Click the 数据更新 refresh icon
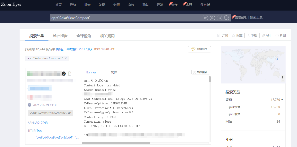The image size is (297, 147). click(194, 72)
